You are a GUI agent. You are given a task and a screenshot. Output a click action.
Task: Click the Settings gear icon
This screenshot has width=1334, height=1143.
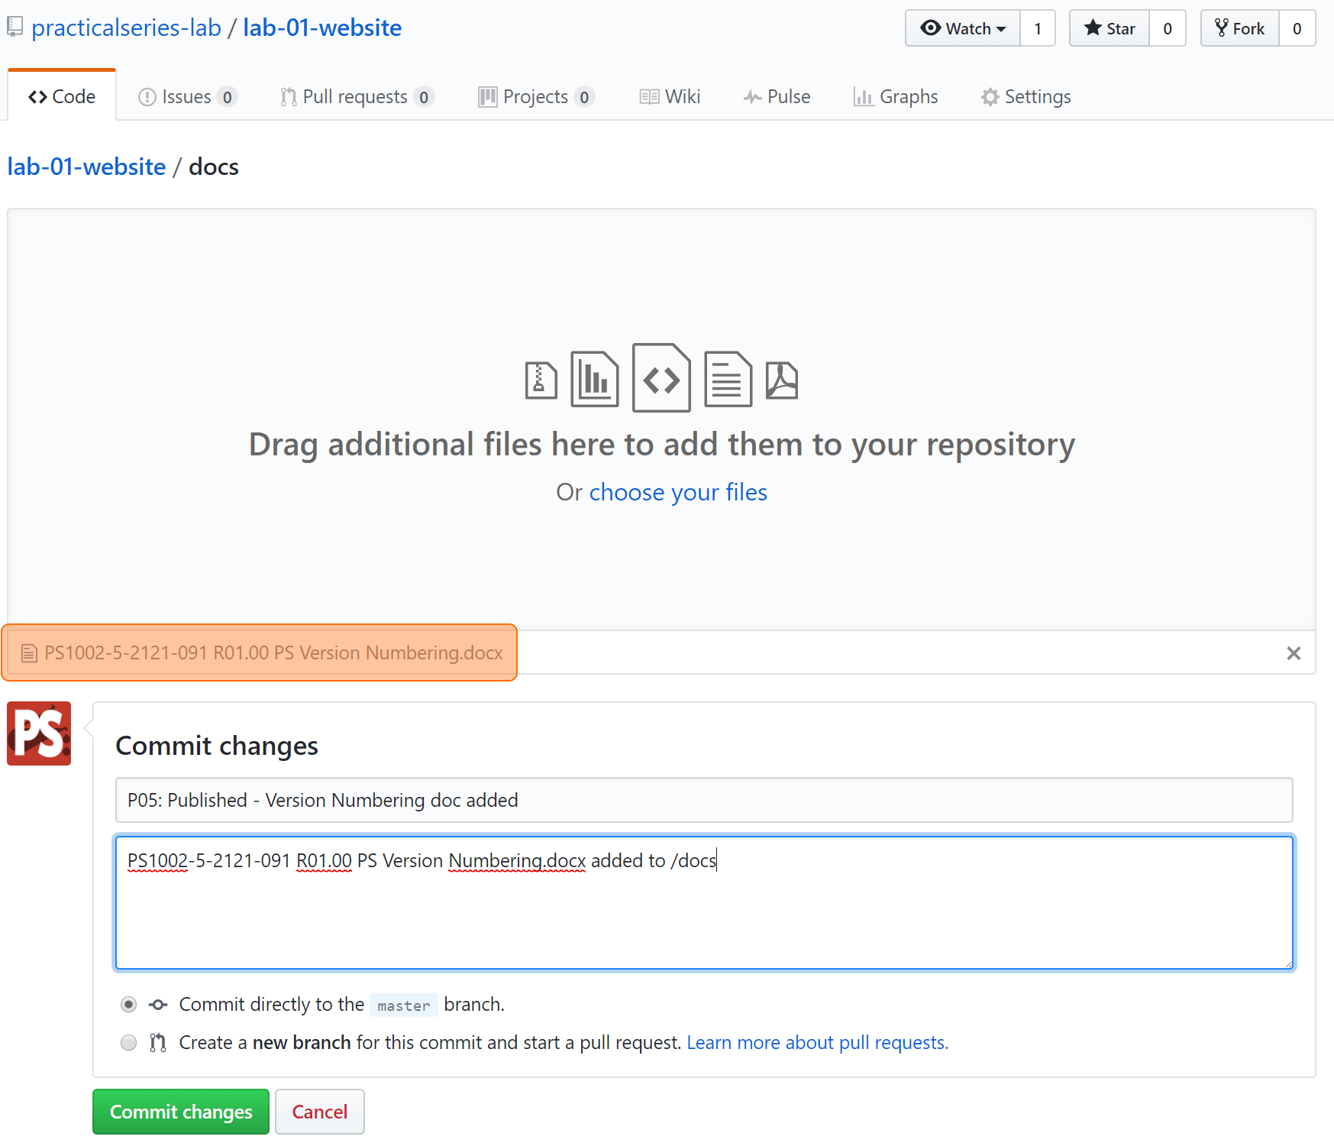pos(990,97)
